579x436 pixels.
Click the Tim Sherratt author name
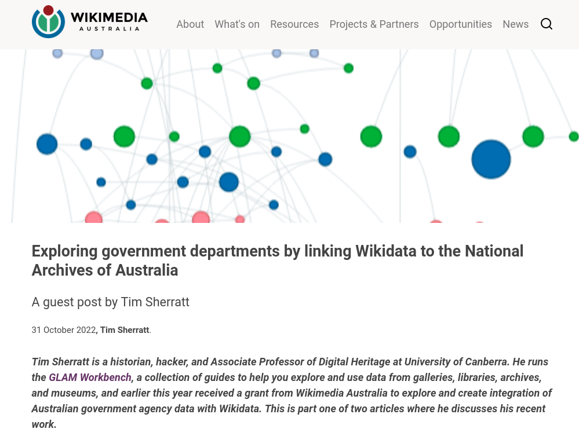[x=125, y=330]
